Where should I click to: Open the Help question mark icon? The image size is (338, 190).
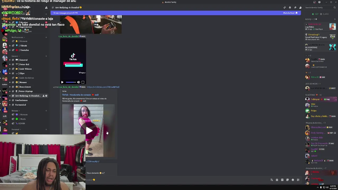pos(319,2)
